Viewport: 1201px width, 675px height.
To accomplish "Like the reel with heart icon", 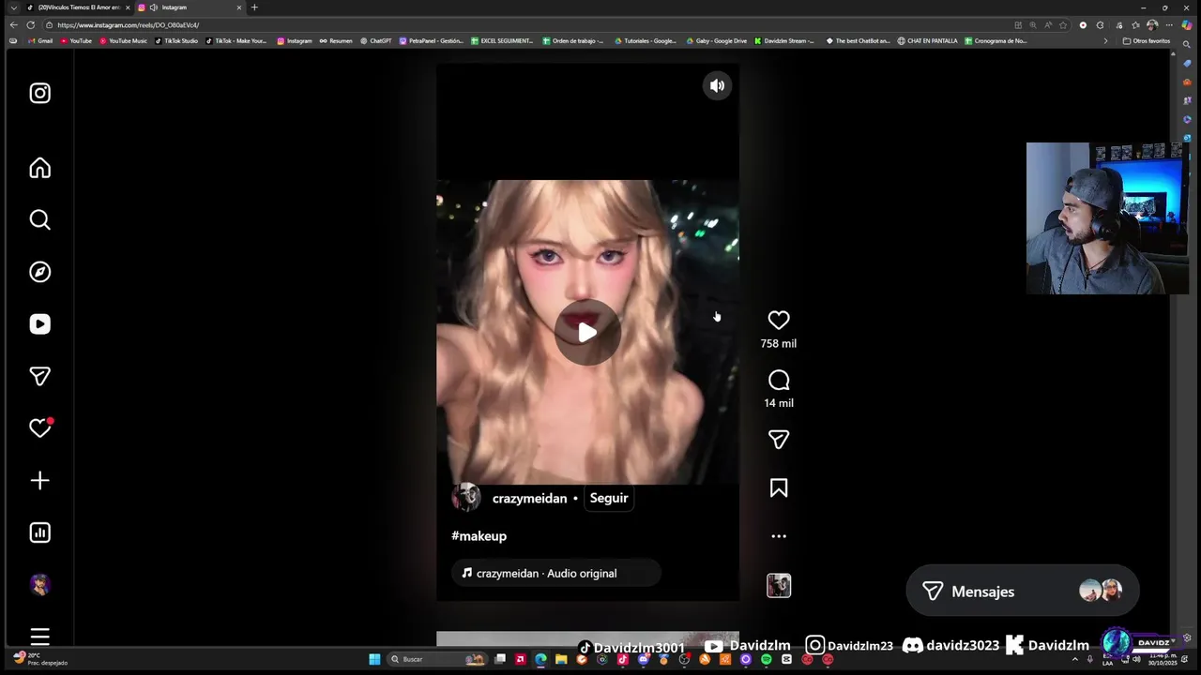I will pos(779,321).
